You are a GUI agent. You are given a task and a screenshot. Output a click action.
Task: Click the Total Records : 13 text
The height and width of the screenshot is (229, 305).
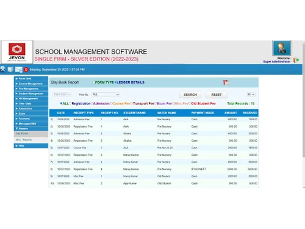point(241,103)
